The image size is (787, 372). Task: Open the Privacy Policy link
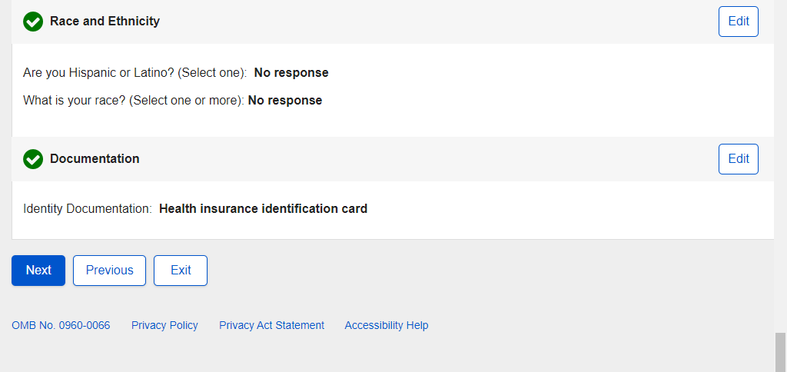pos(164,325)
